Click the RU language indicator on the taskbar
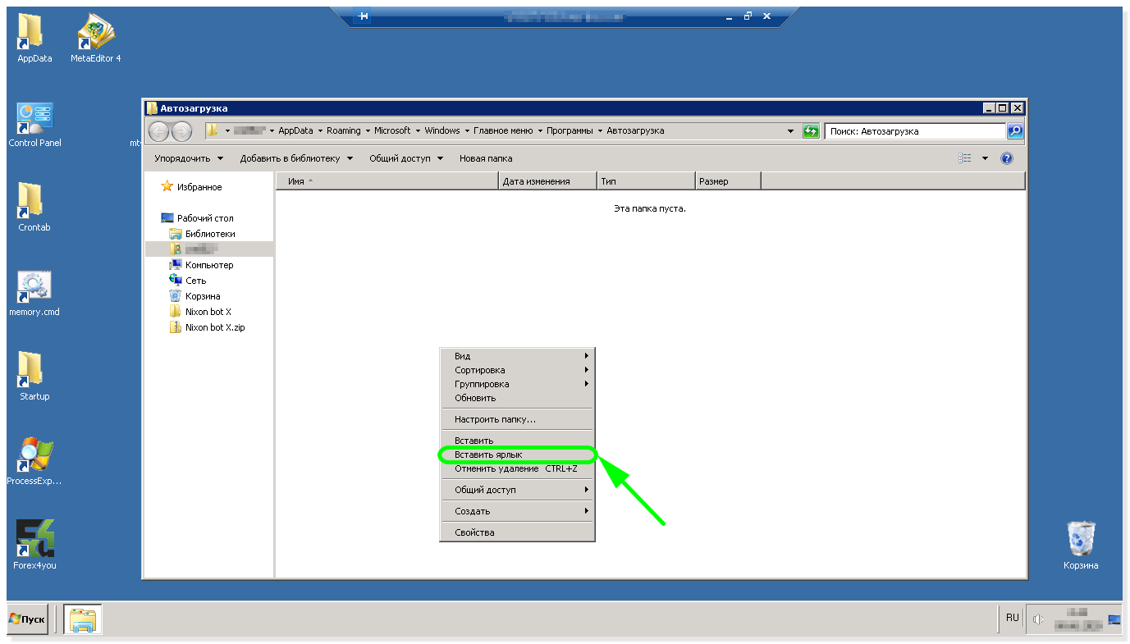1130x644 pixels. [1013, 618]
